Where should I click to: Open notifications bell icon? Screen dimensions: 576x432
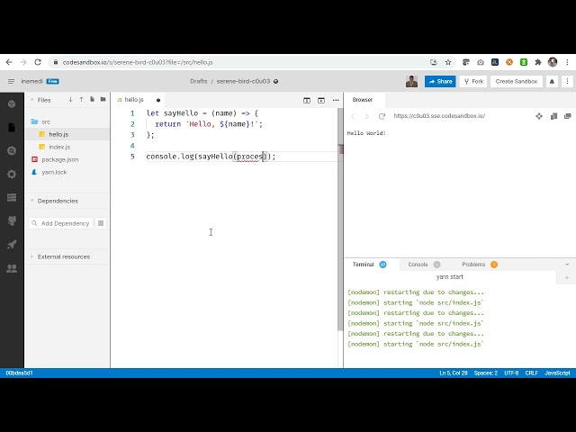(552, 82)
